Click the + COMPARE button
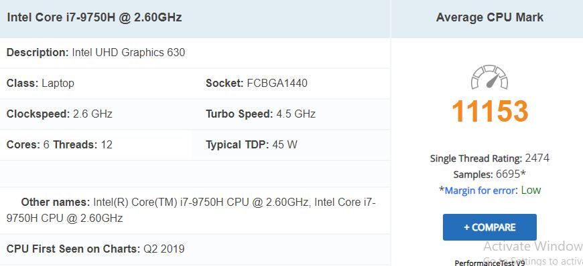This screenshot has width=583, height=266. (489, 227)
